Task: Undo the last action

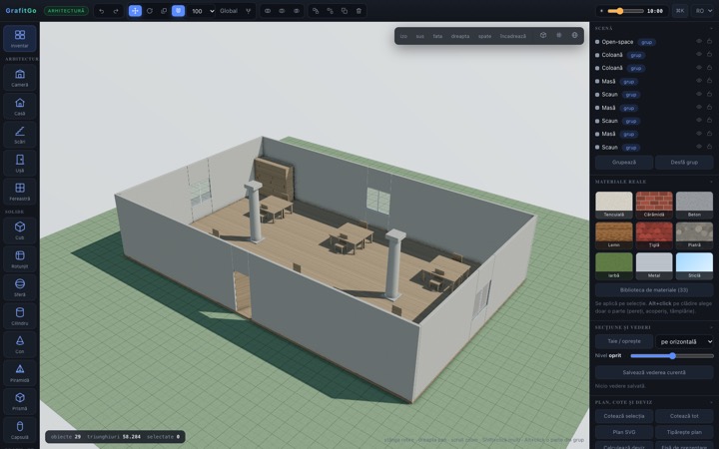Action: coord(101,11)
